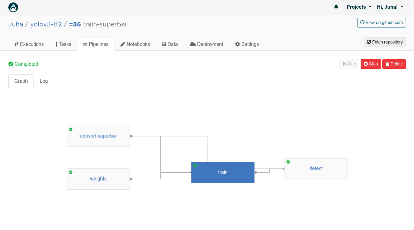Click Fetch repository button
414x230 pixels.
[385, 42]
